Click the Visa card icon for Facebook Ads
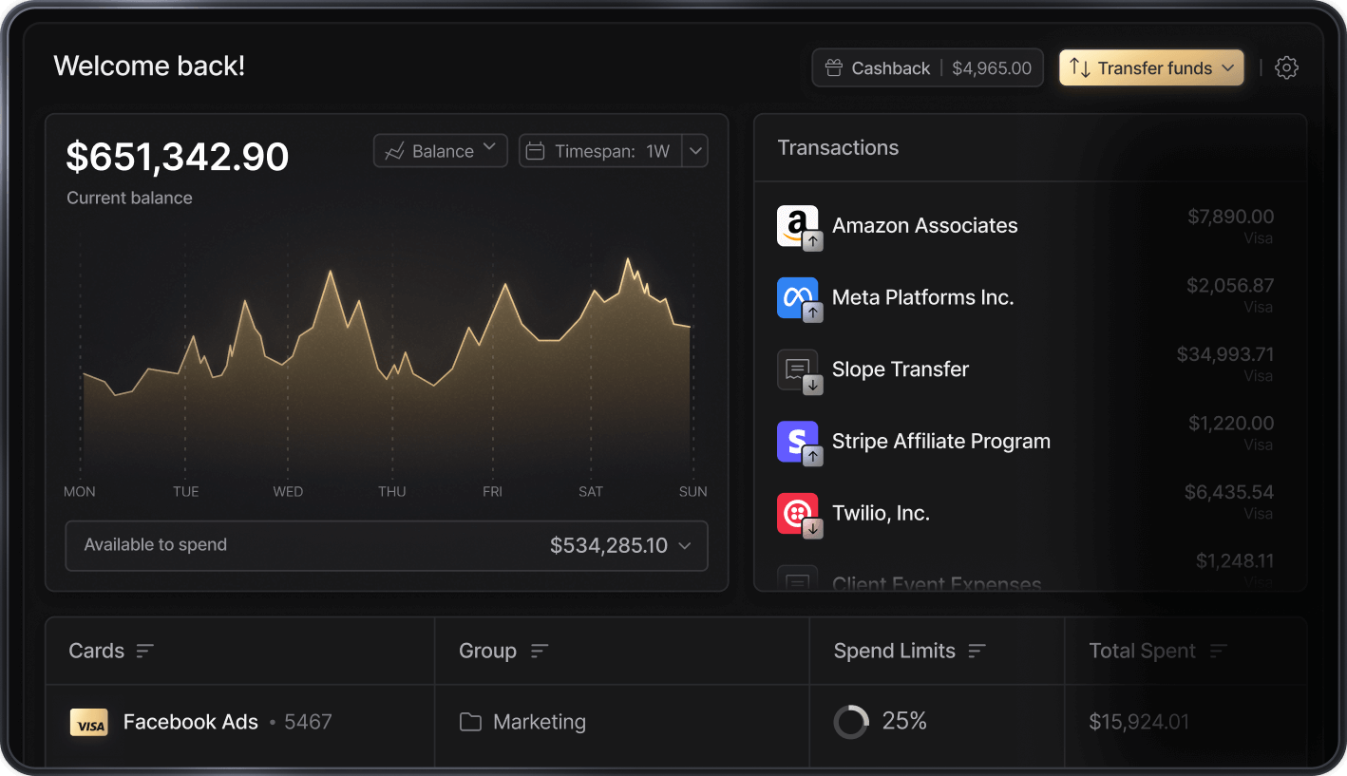The image size is (1347, 776). [89, 723]
